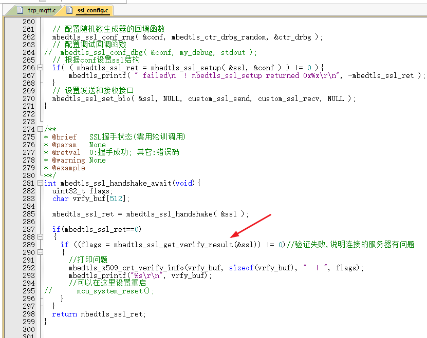Image resolution: width=427 pixels, height=338 pixels.
Task: Click line number 285 in the gutter
Action: coord(29,214)
